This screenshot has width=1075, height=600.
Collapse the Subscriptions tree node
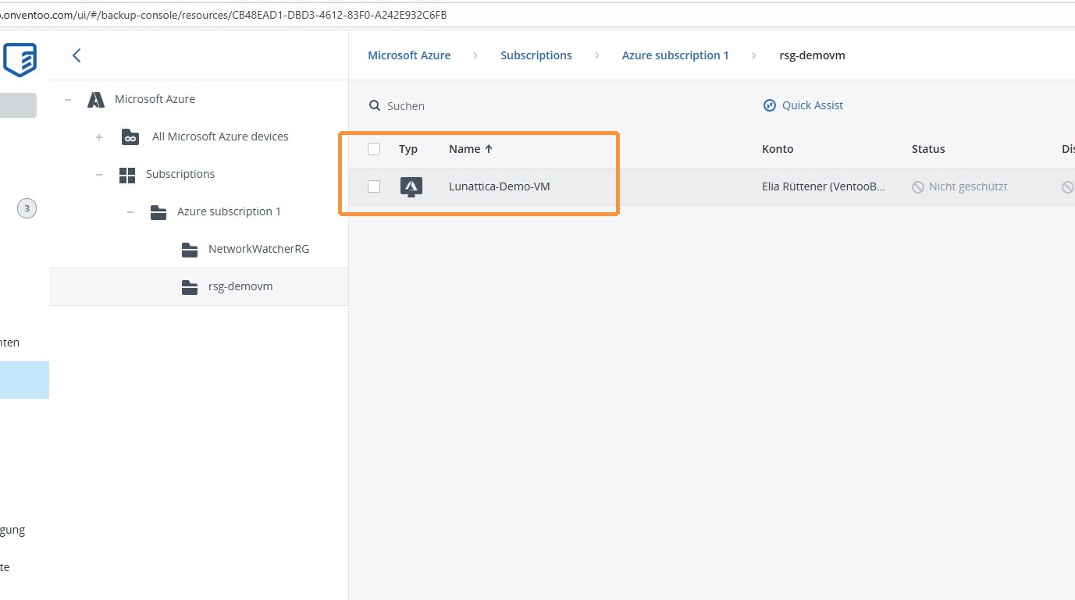tap(99, 175)
